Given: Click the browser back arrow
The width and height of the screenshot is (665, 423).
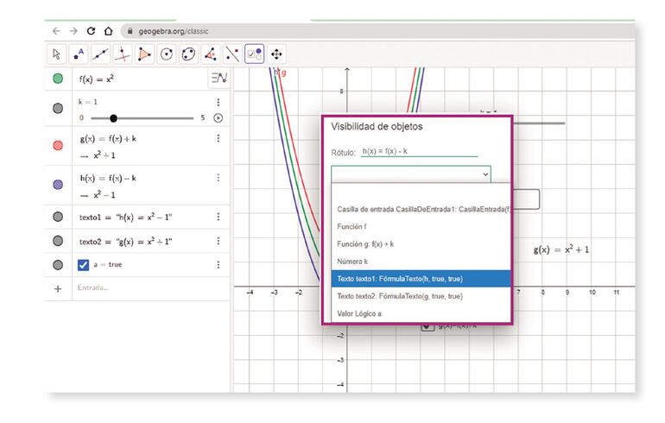Looking at the screenshot, I should click(x=56, y=31).
